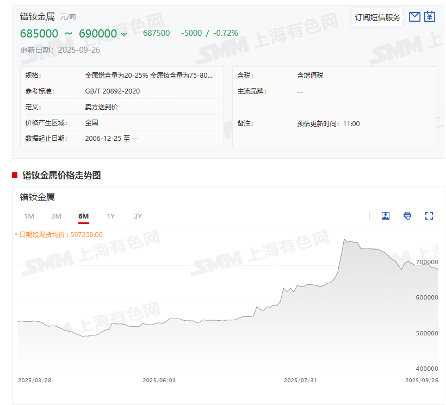Click the GB/T 20892-2020 reference standard
This screenshot has height=405, width=446.
(113, 91)
